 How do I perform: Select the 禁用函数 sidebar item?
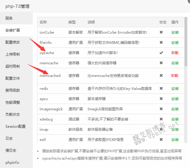coord(13,90)
